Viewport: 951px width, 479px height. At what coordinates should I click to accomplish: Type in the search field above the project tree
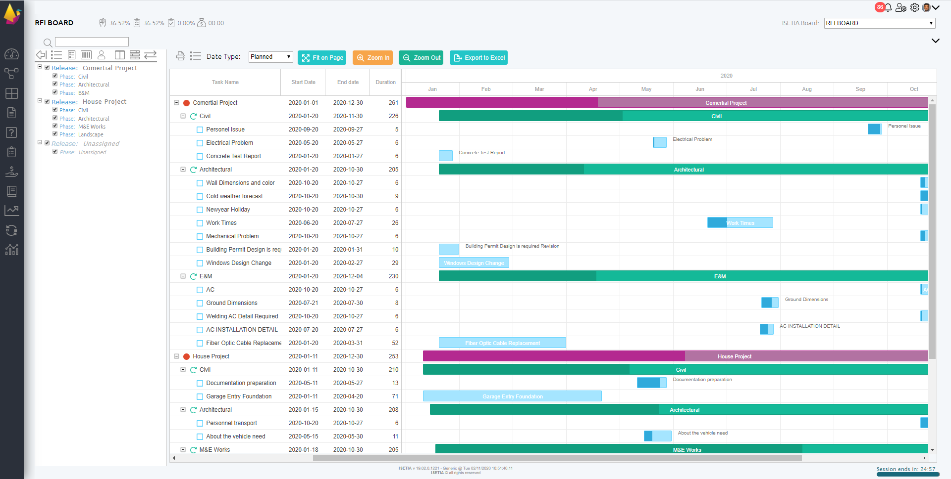(92, 42)
